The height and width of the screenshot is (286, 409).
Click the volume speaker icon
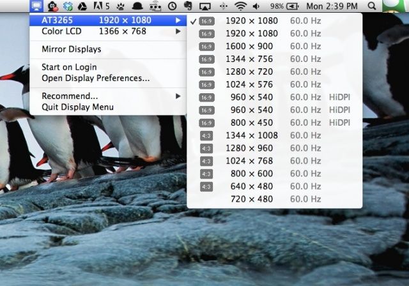click(257, 6)
